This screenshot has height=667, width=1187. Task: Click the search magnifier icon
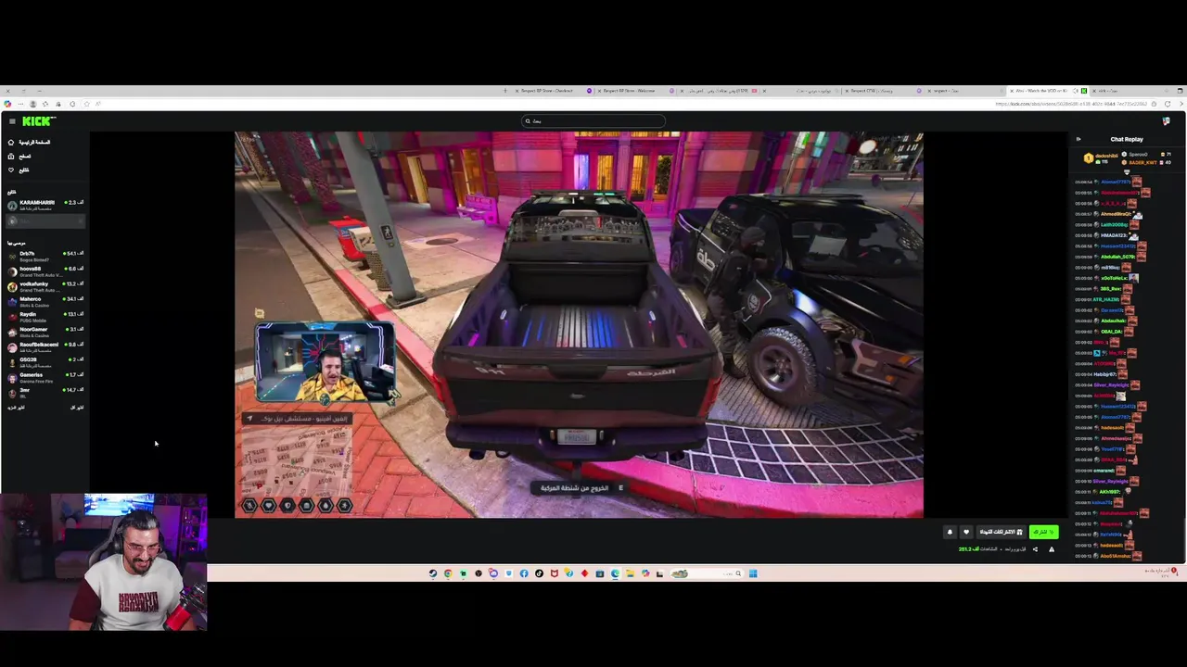[528, 121]
